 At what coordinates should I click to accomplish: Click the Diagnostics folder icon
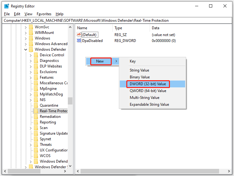(x=36, y=61)
